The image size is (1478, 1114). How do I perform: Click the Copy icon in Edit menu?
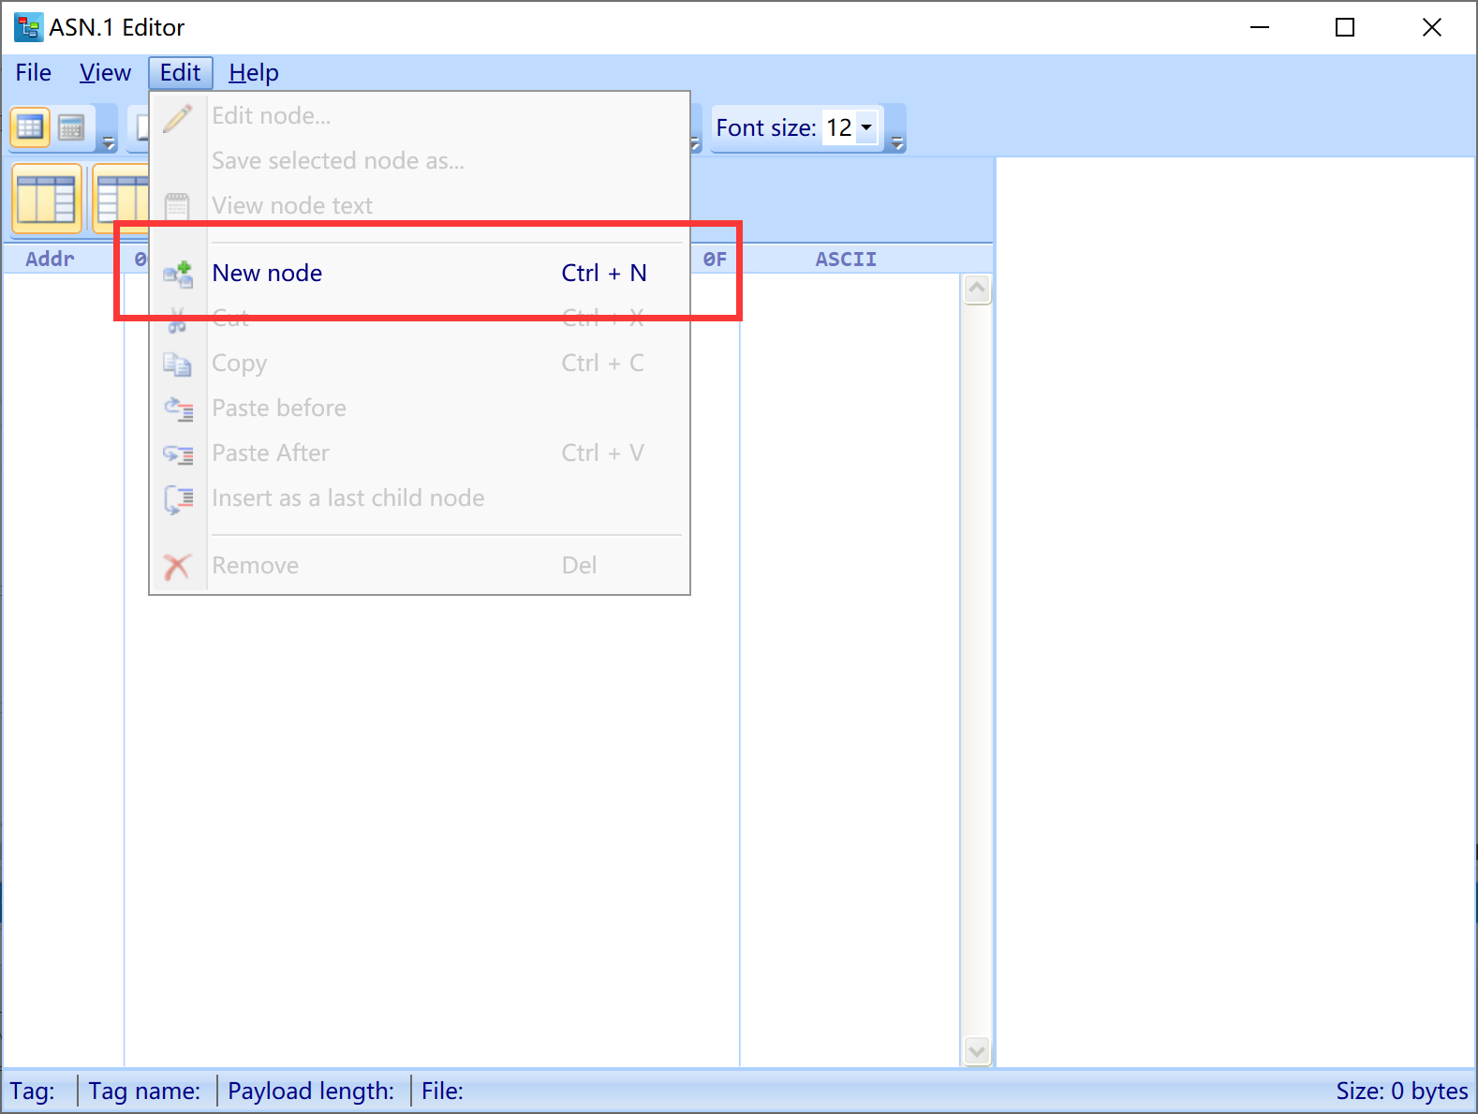tap(177, 364)
